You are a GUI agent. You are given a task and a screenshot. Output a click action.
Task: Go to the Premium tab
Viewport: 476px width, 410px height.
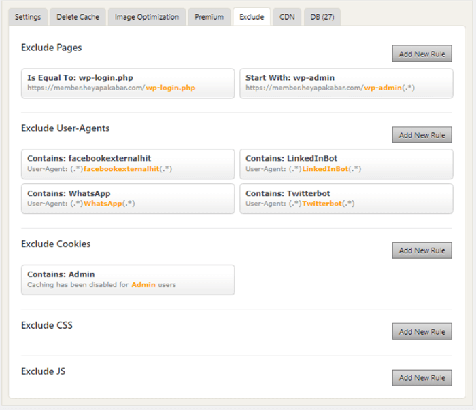(x=209, y=17)
